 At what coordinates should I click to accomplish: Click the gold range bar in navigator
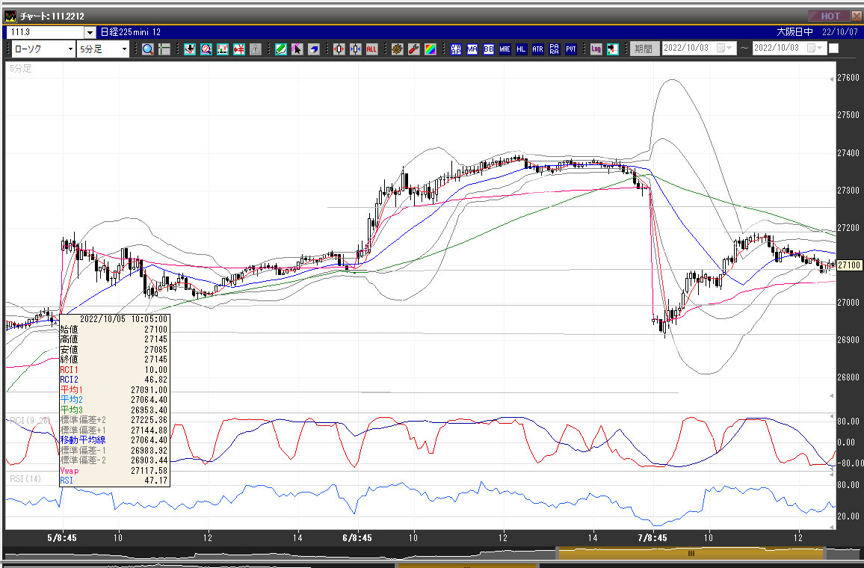(x=691, y=552)
